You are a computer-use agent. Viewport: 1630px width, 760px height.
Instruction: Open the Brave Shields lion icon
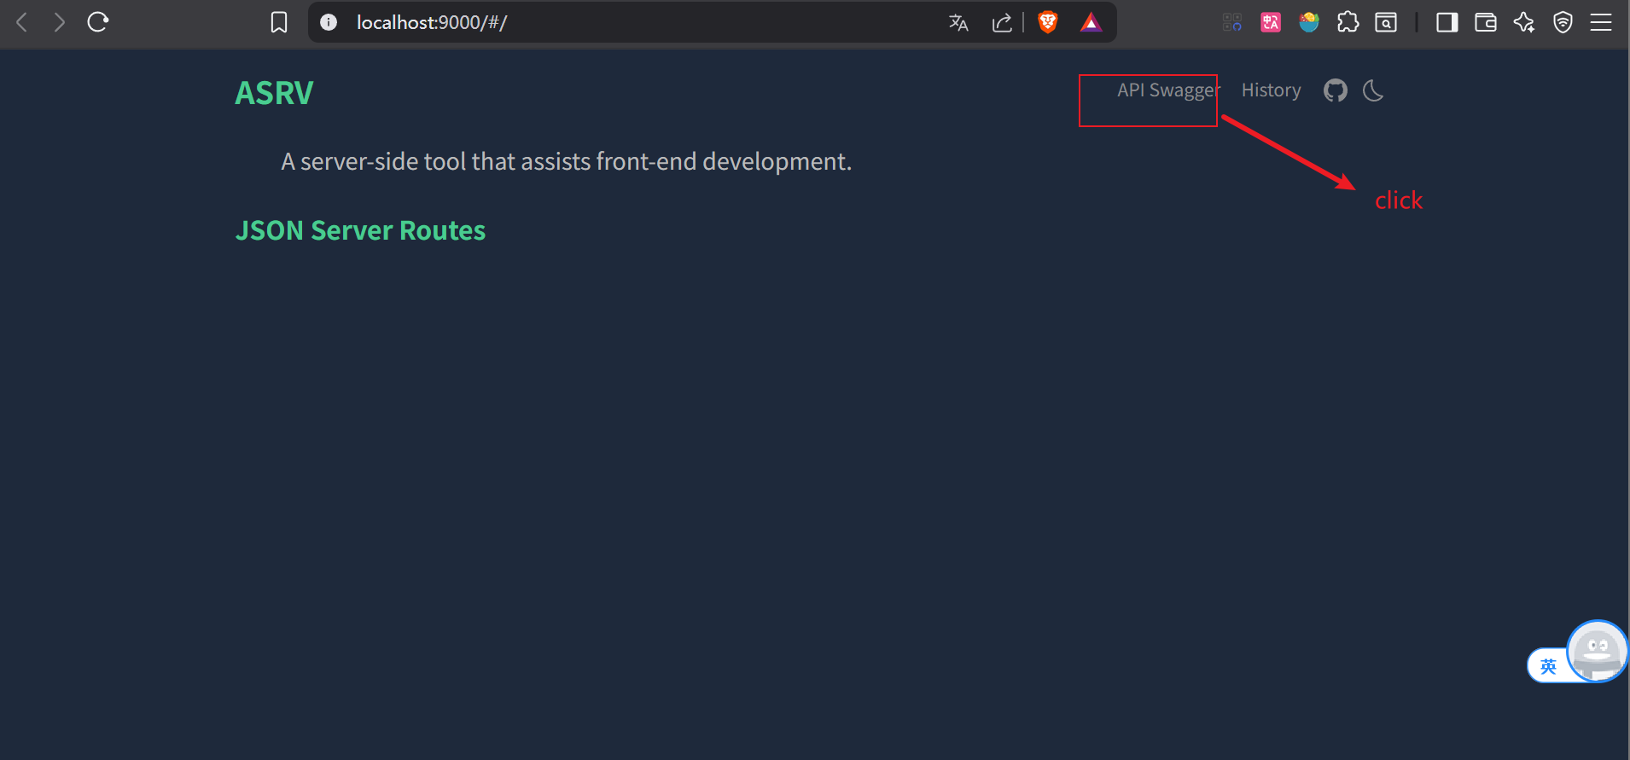click(x=1048, y=22)
